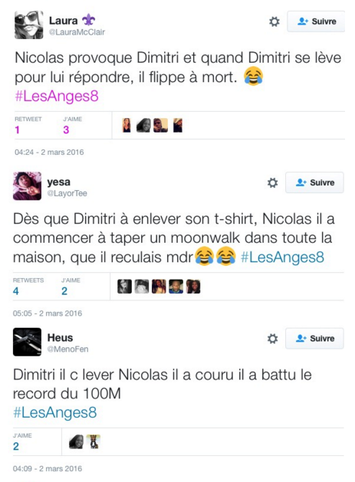Follow Heus with the Suivre button
The image size is (355, 482).
pyautogui.click(x=314, y=339)
